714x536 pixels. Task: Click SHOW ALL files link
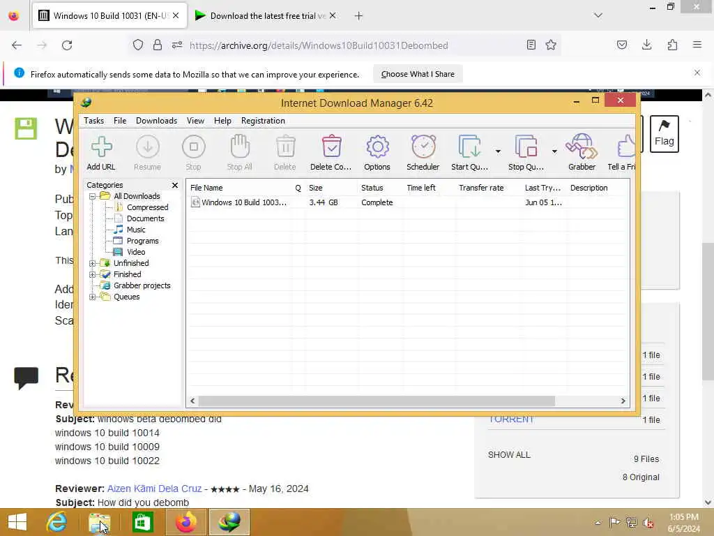coord(509,455)
